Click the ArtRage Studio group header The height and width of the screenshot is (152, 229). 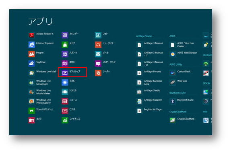click(x=144, y=36)
